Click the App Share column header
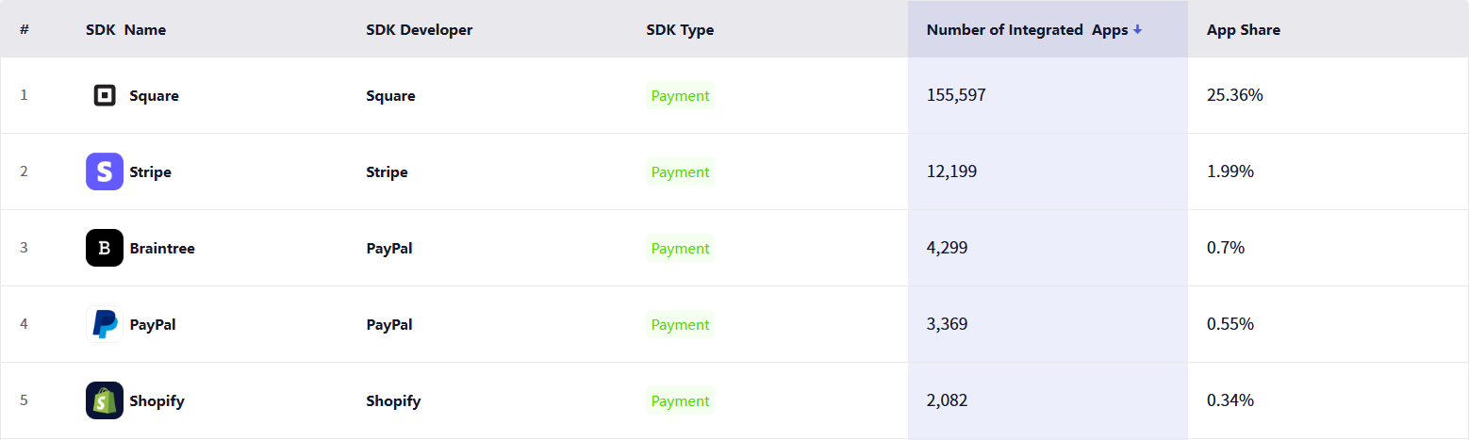The image size is (1469, 440). pyautogui.click(x=1244, y=30)
